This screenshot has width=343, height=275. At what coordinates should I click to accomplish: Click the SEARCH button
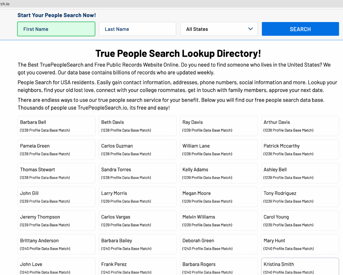[x=300, y=29]
